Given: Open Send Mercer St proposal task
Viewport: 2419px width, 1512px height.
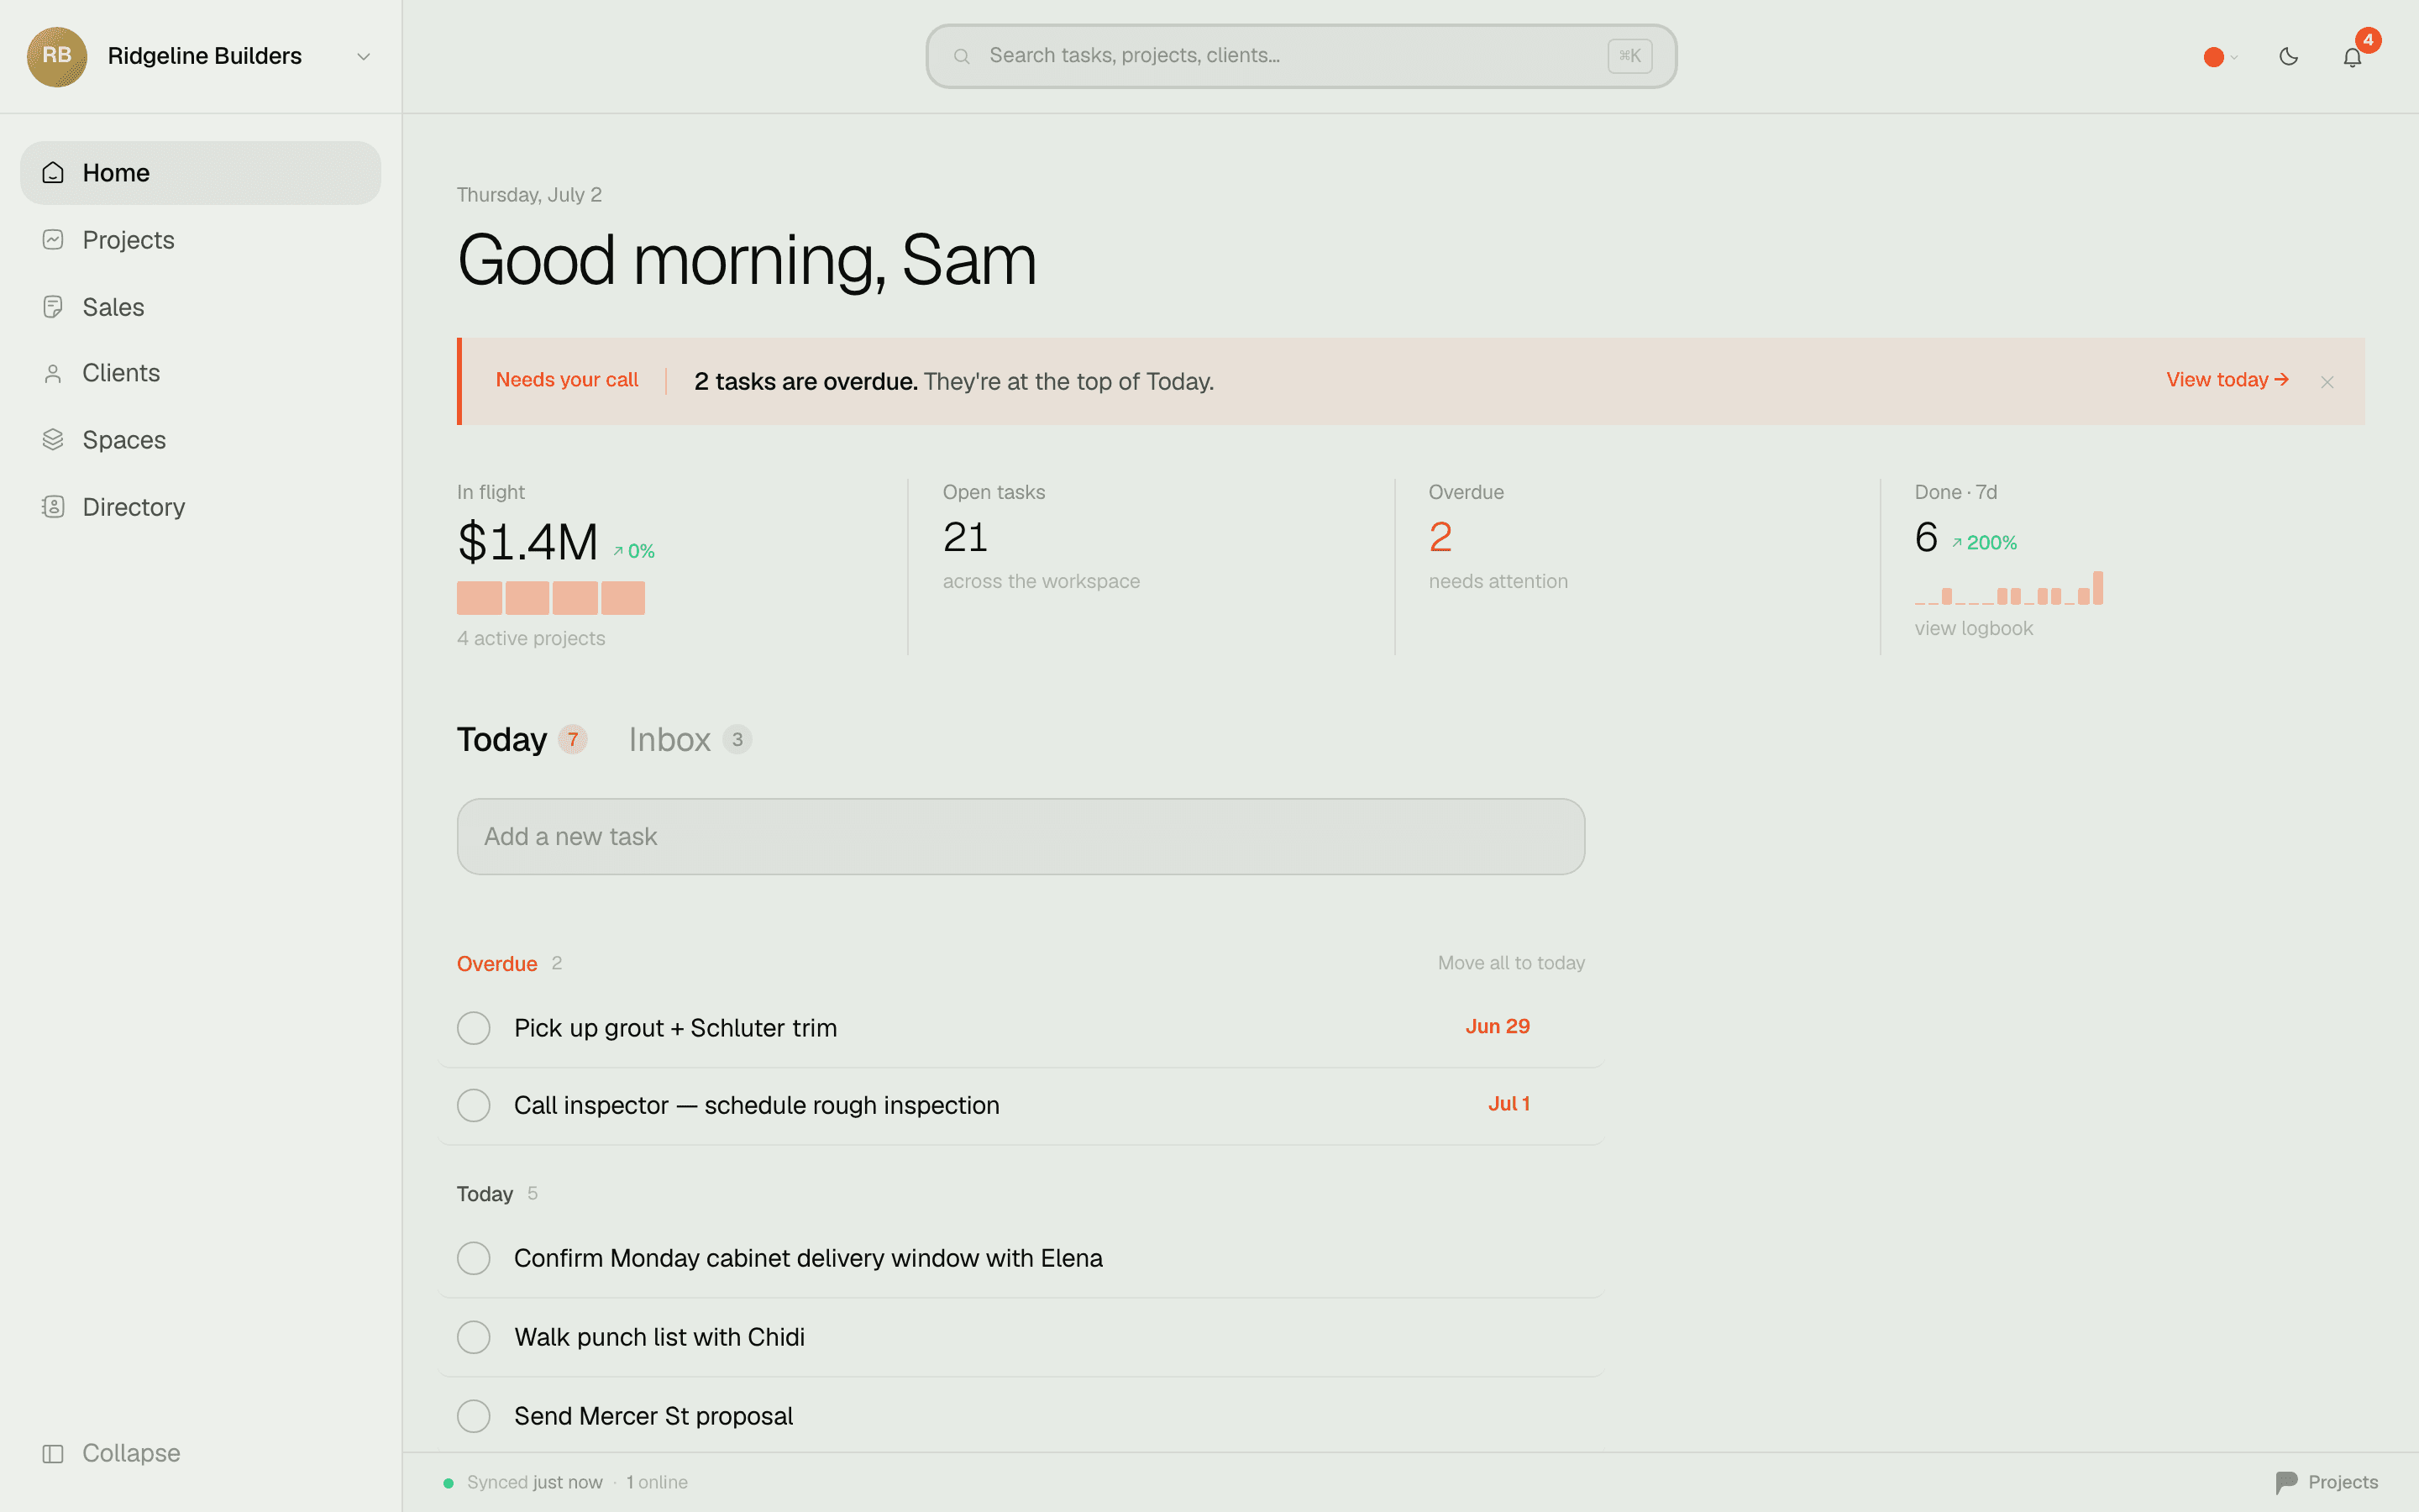Looking at the screenshot, I should [653, 1416].
